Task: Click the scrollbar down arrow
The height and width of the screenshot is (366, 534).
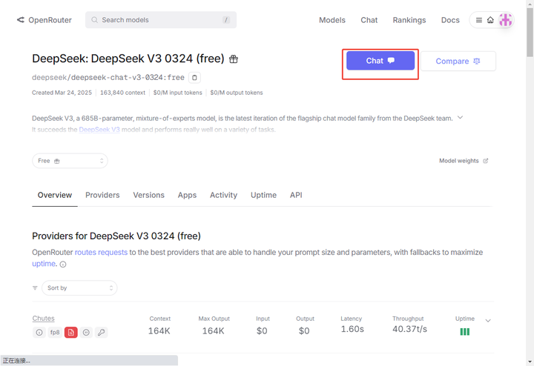Action: pos(530,362)
